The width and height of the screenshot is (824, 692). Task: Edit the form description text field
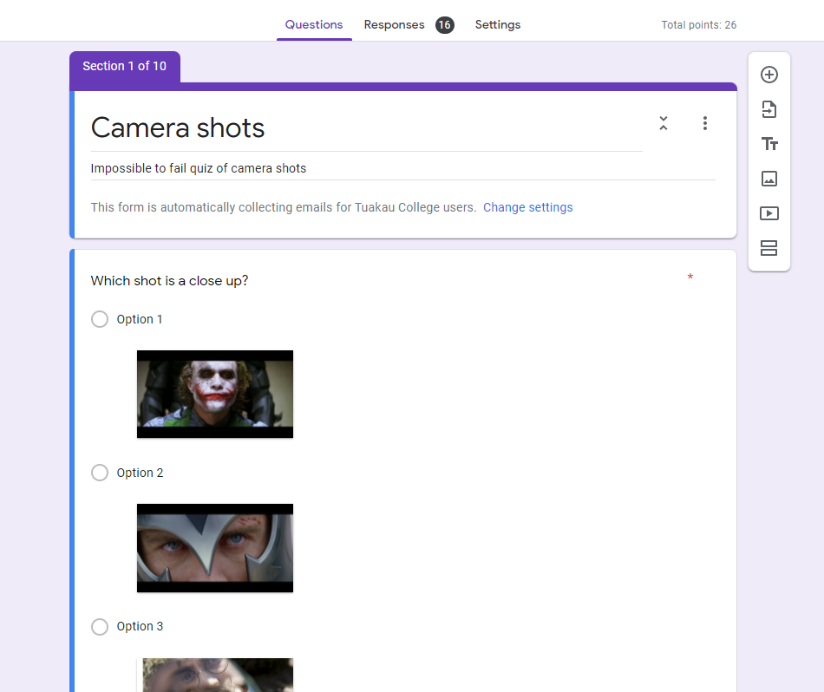click(x=402, y=168)
